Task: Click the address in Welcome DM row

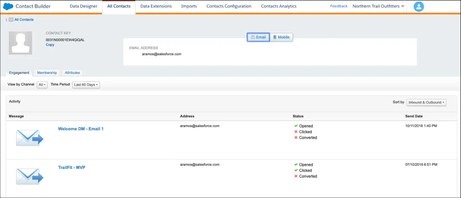Action: pyautogui.click(x=200, y=126)
